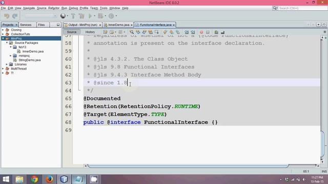Open the Edit menu
328x184 pixels.
[x=10, y=8]
